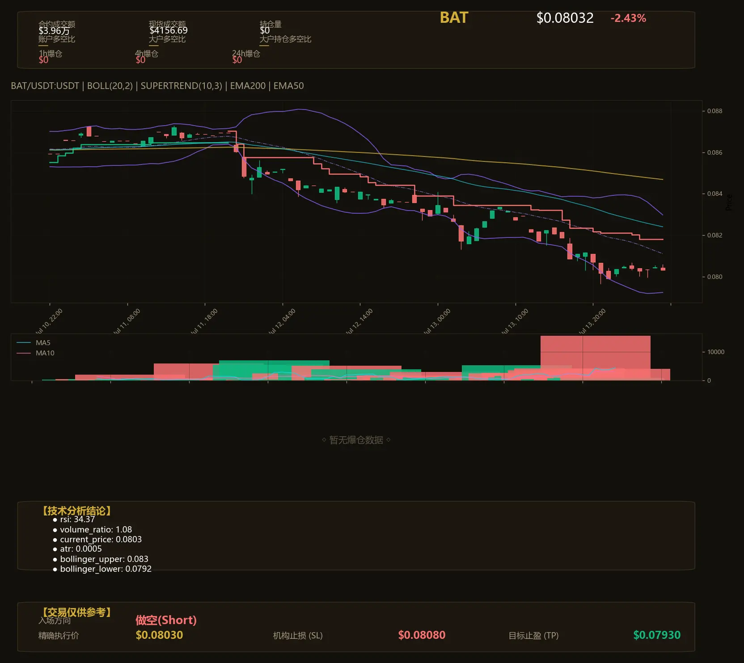This screenshot has width=744, height=663.
Task: Select the $3.96万 contract volume value
Action: [54, 31]
